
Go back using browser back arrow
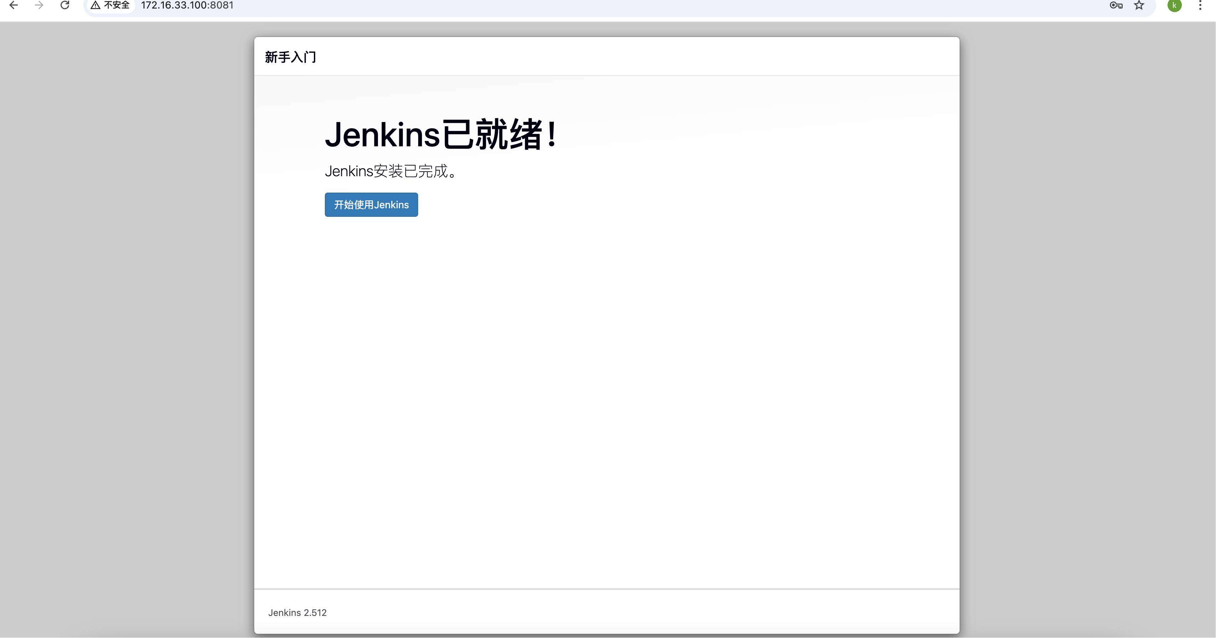click(14, 5)
